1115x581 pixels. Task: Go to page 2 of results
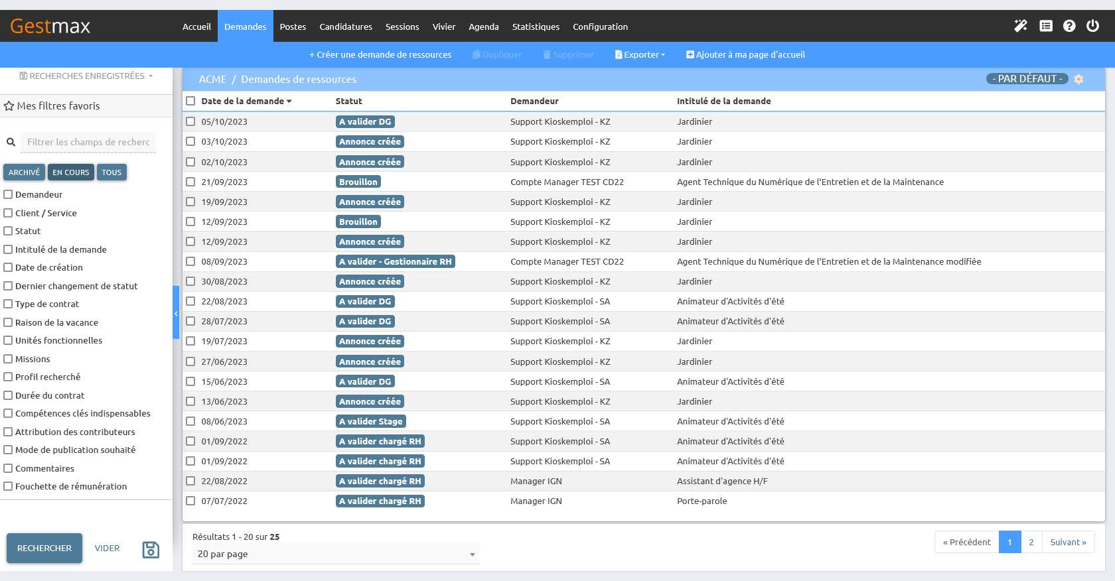pos(1031,542)
